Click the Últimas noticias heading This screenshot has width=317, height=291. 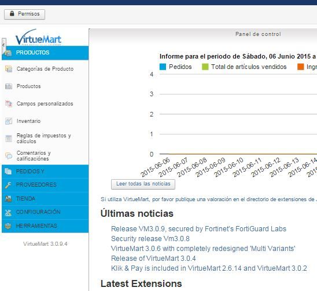click(137, 213)
